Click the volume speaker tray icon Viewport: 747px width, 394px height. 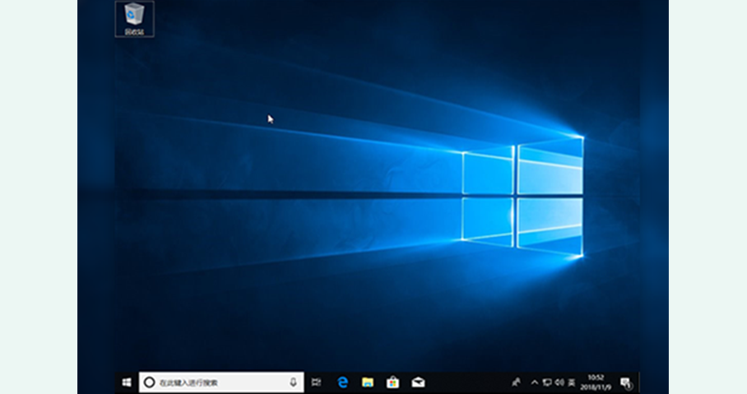[x=559, y=382]
